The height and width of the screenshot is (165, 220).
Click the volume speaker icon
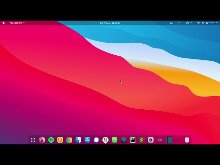[203, 23]
